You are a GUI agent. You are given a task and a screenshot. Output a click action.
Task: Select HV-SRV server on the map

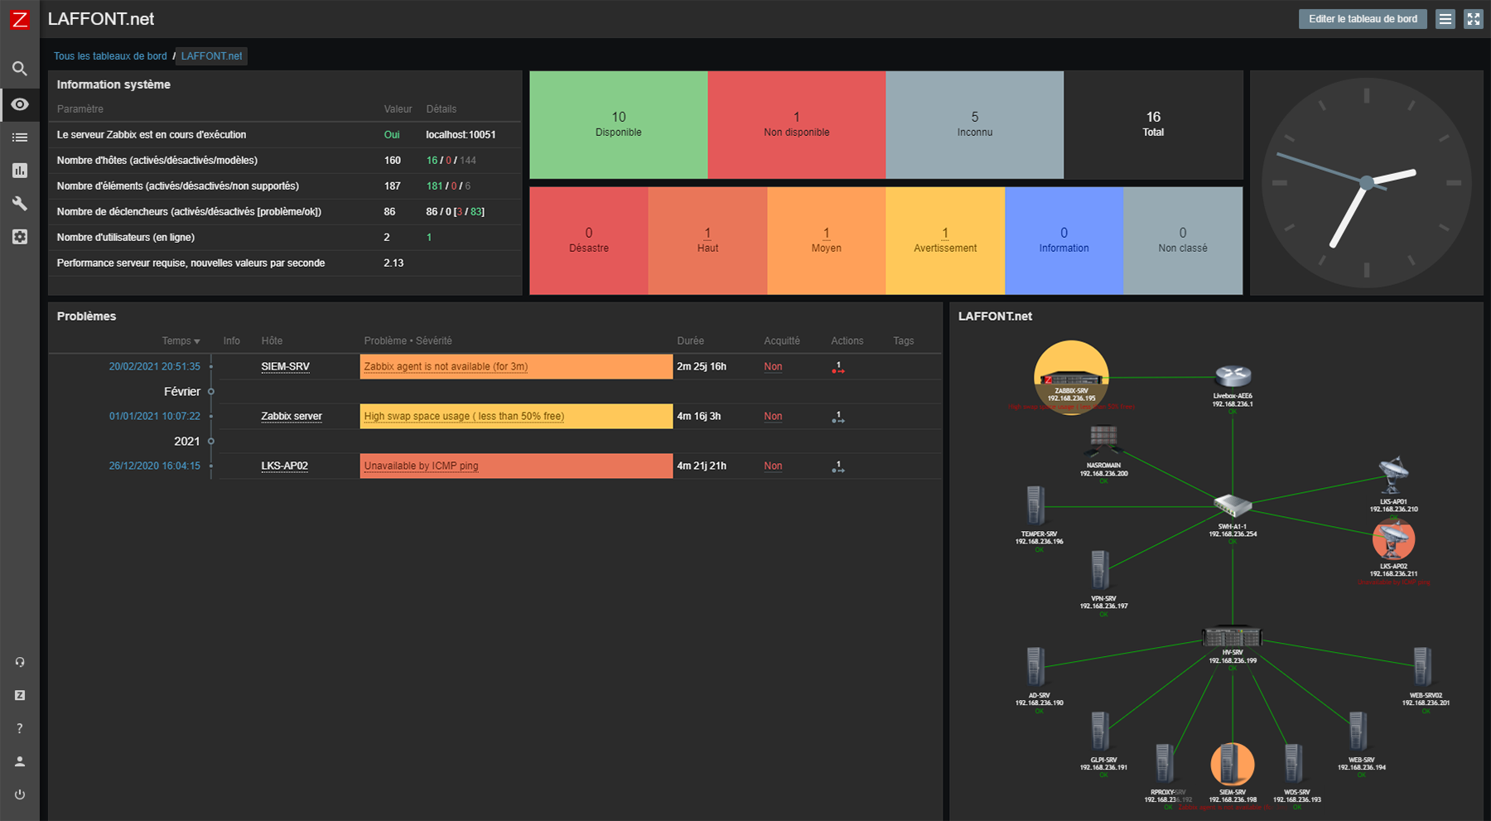pos(1233,636)
